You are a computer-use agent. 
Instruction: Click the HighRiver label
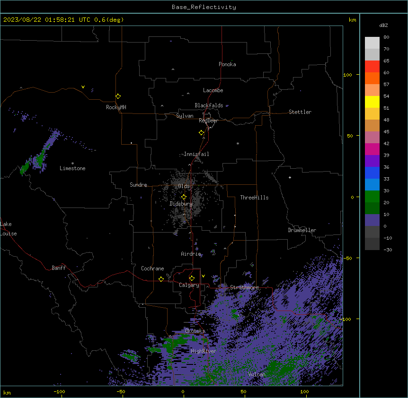click(204, 351)
